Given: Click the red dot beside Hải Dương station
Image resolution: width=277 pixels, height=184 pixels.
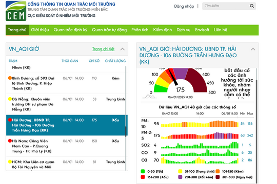Looking at the screenshot, I should 10,120.
